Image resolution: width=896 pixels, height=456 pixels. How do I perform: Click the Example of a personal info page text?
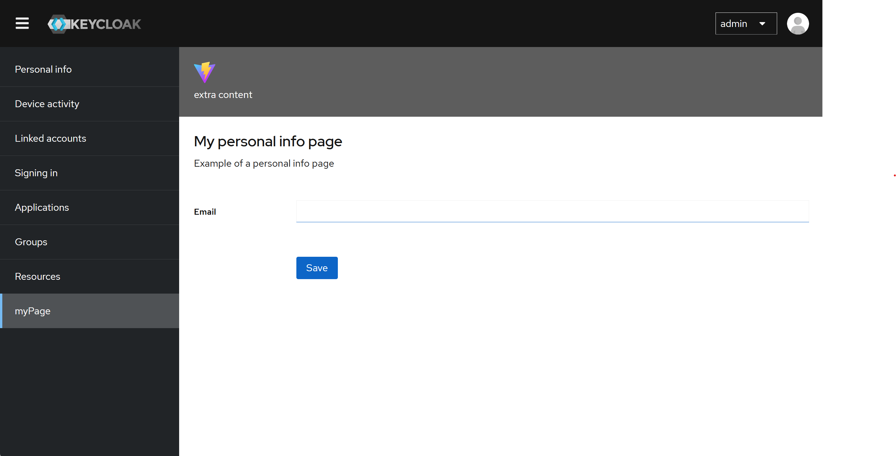pos(264,163)
